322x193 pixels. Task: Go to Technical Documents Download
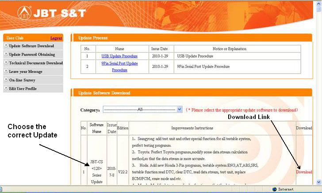pos(36,63)
